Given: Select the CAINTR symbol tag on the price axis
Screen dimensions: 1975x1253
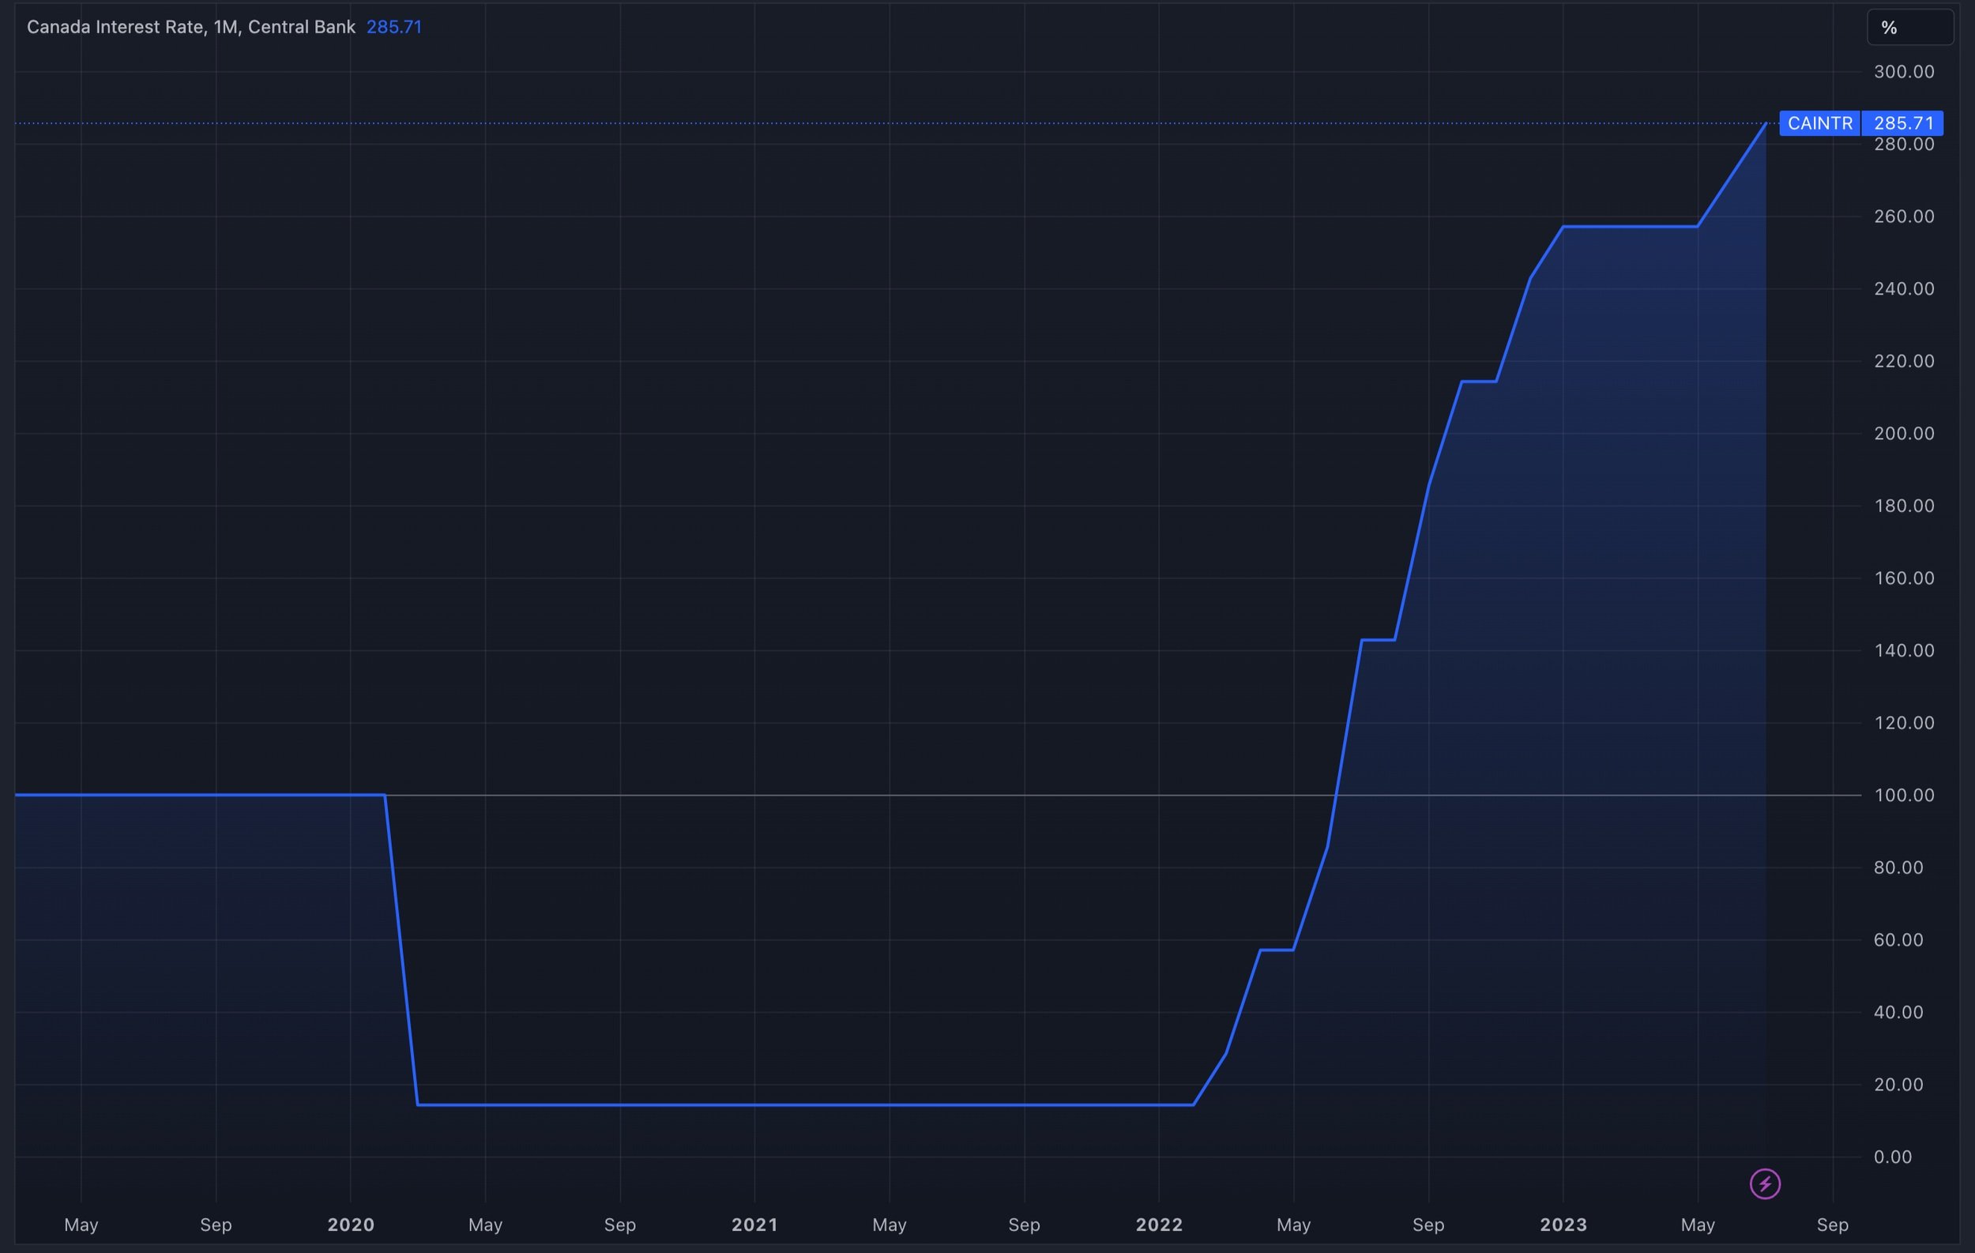Looking at the screenshot, I should [x=1820, y=123].
